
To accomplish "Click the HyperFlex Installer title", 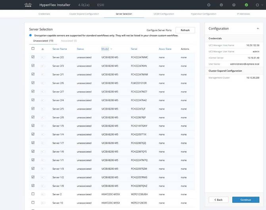I will coord(55,5).
